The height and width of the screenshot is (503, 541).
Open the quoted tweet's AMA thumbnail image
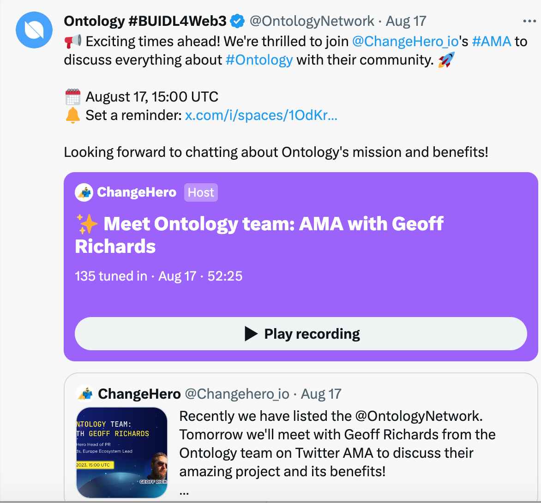[121, 452]
